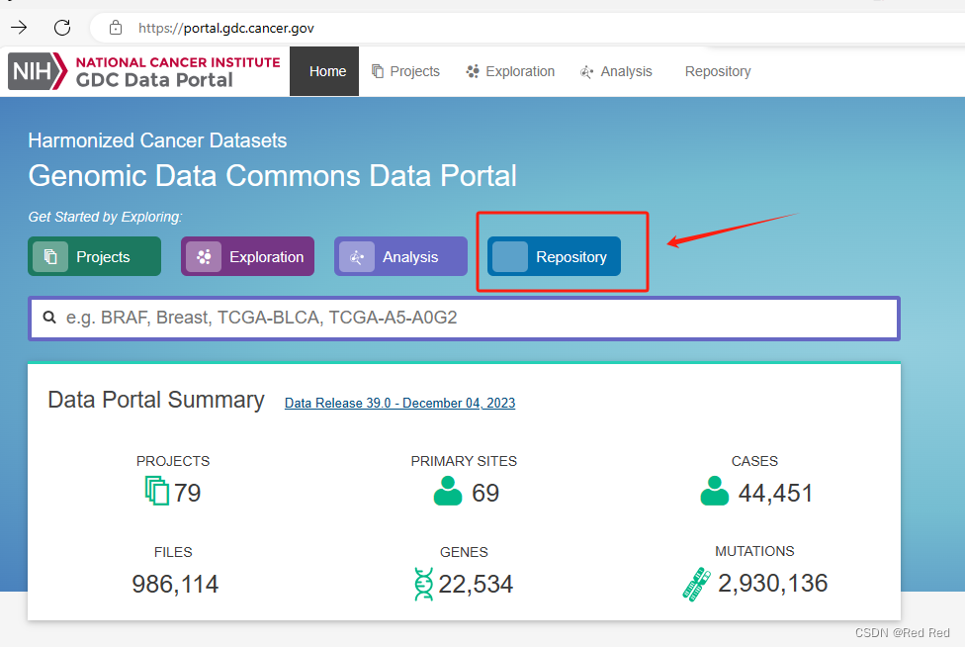Click the browser address bar URL
965x647 pixels.
click(x=225, y=28)
